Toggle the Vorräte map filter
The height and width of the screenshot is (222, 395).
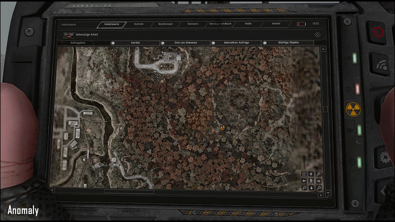135,43
